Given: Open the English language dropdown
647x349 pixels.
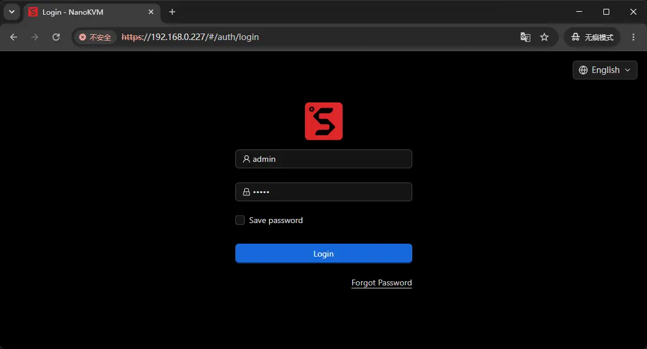Looking at the screenshot, I should pos(605,70).
